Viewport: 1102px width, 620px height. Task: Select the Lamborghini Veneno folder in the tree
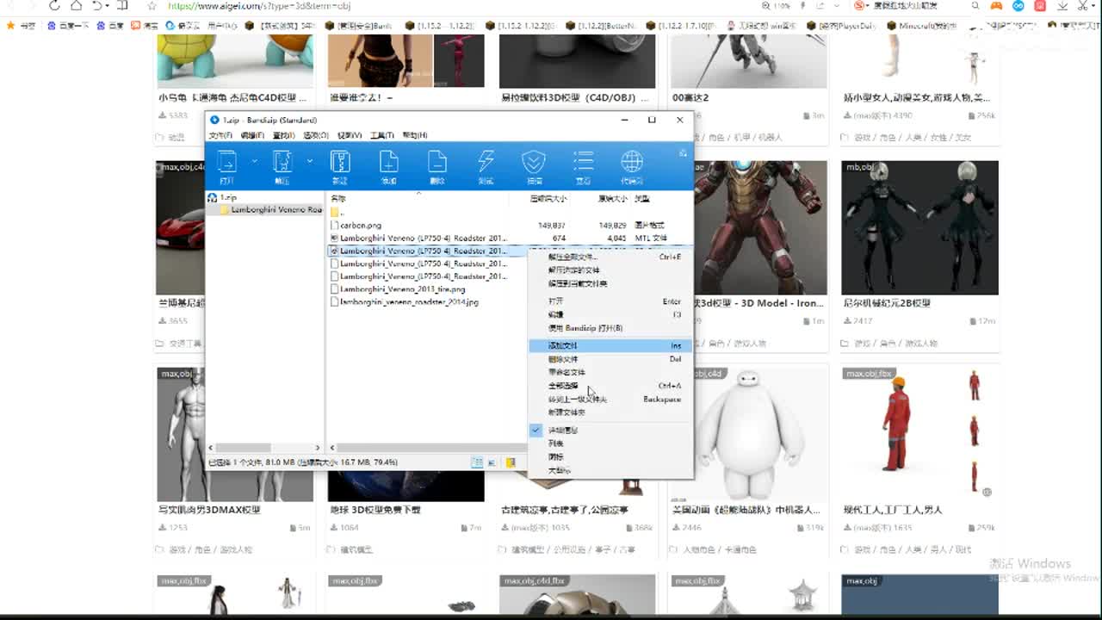point(270,210)
